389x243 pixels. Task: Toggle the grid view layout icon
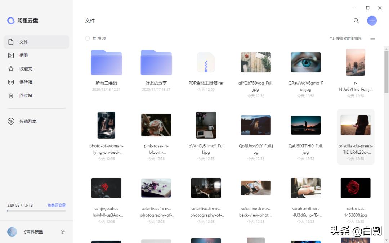point(372,38)
